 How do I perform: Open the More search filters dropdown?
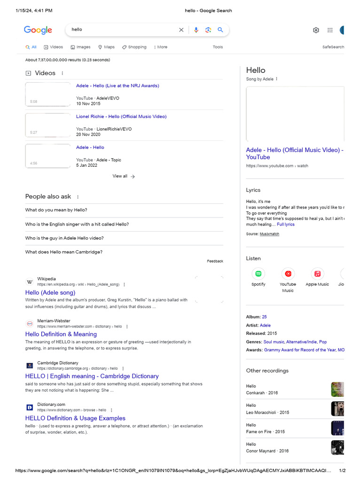click(x=160, y=47)
